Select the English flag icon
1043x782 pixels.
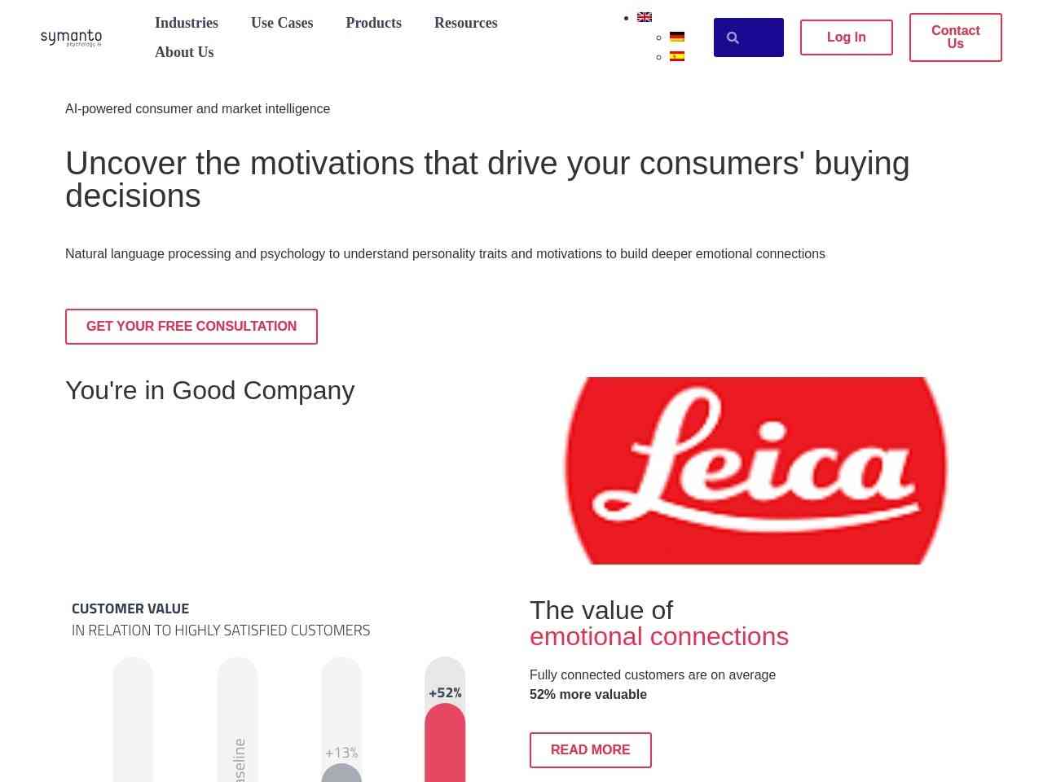tap(645, 17)
